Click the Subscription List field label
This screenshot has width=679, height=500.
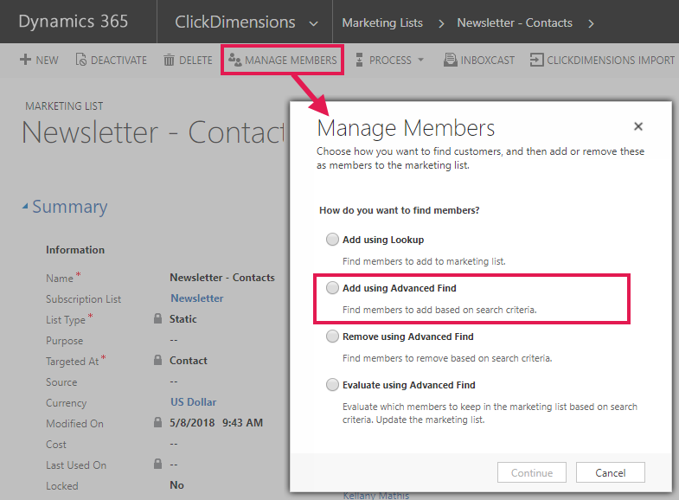(x=84, y=299)
